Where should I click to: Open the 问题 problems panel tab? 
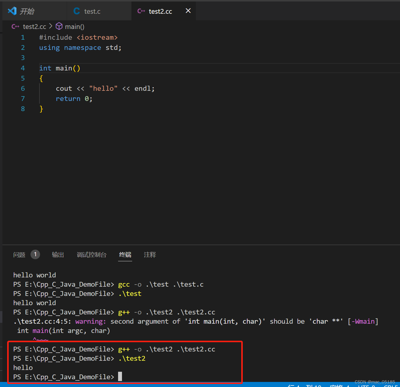(19, 255)
